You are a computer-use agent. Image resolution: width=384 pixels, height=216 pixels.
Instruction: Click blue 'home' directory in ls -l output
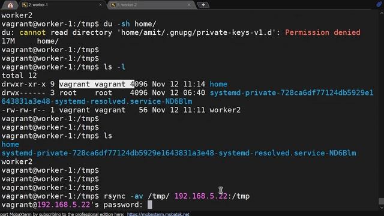coord(218,84)
